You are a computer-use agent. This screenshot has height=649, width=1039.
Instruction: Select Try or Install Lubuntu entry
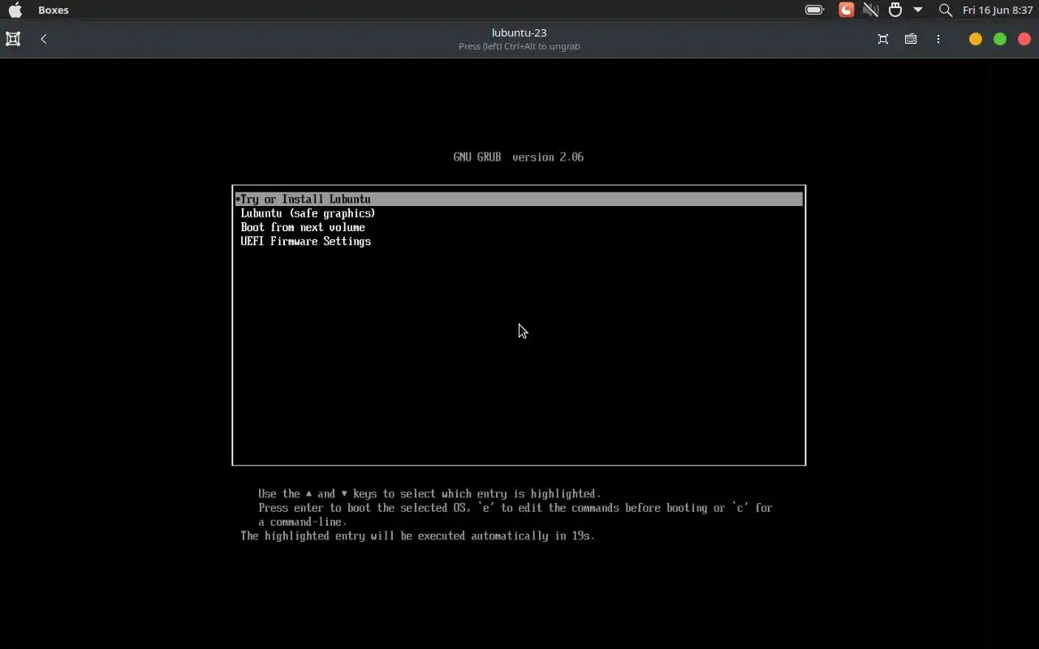point(519,199)
